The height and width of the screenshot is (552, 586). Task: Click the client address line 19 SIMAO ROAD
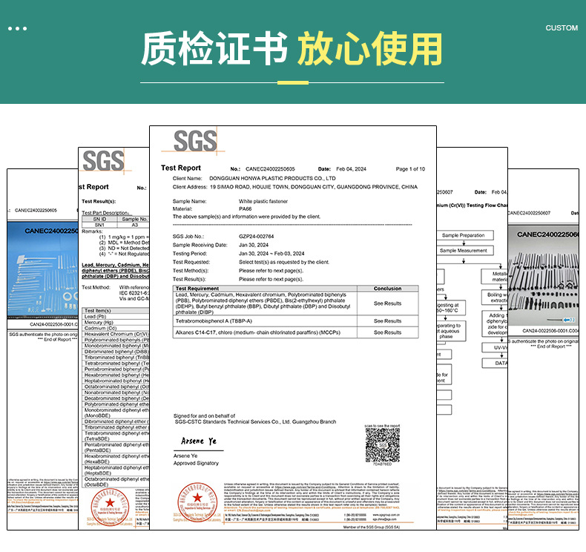click(x=314, y=187)
